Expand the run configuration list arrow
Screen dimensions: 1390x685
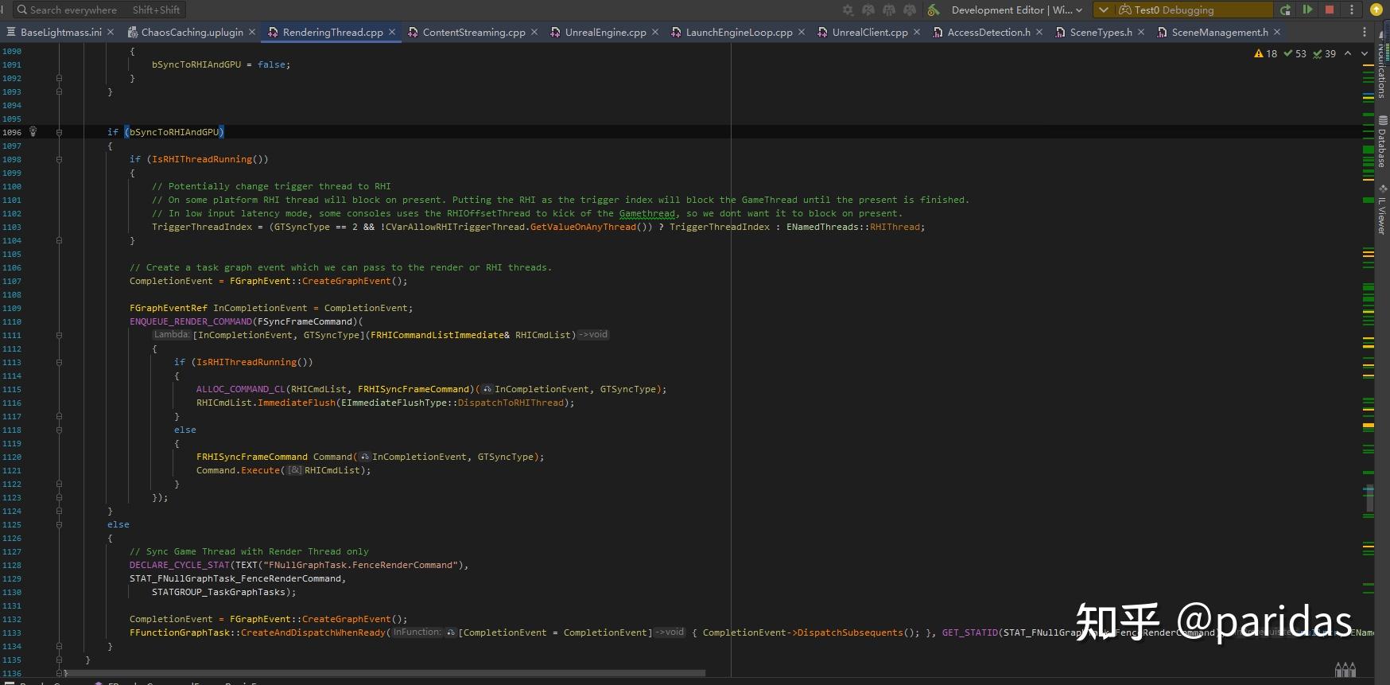click(1104, 10)
